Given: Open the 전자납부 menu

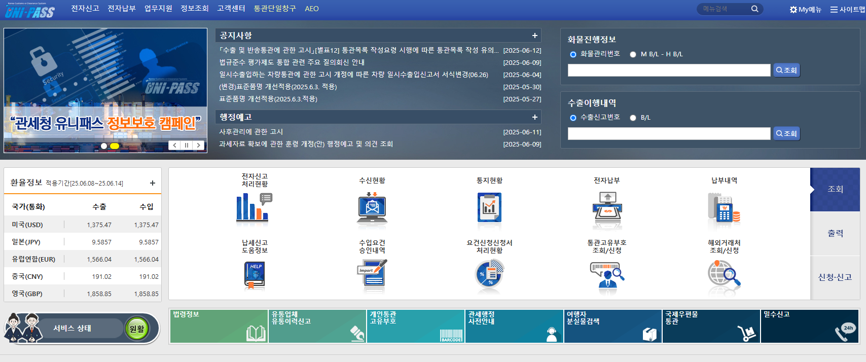Looking at the screenshot, I should (122, 9).
